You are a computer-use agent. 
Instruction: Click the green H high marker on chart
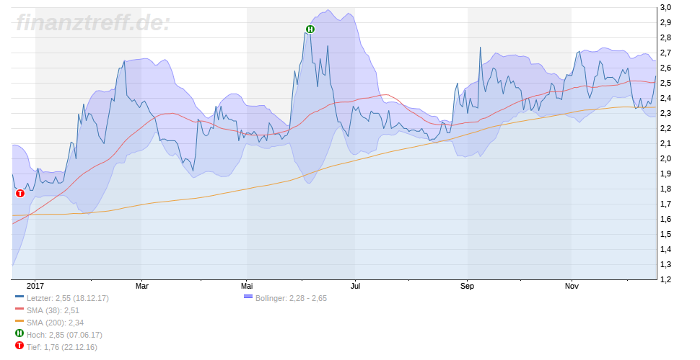coord(310,30)
